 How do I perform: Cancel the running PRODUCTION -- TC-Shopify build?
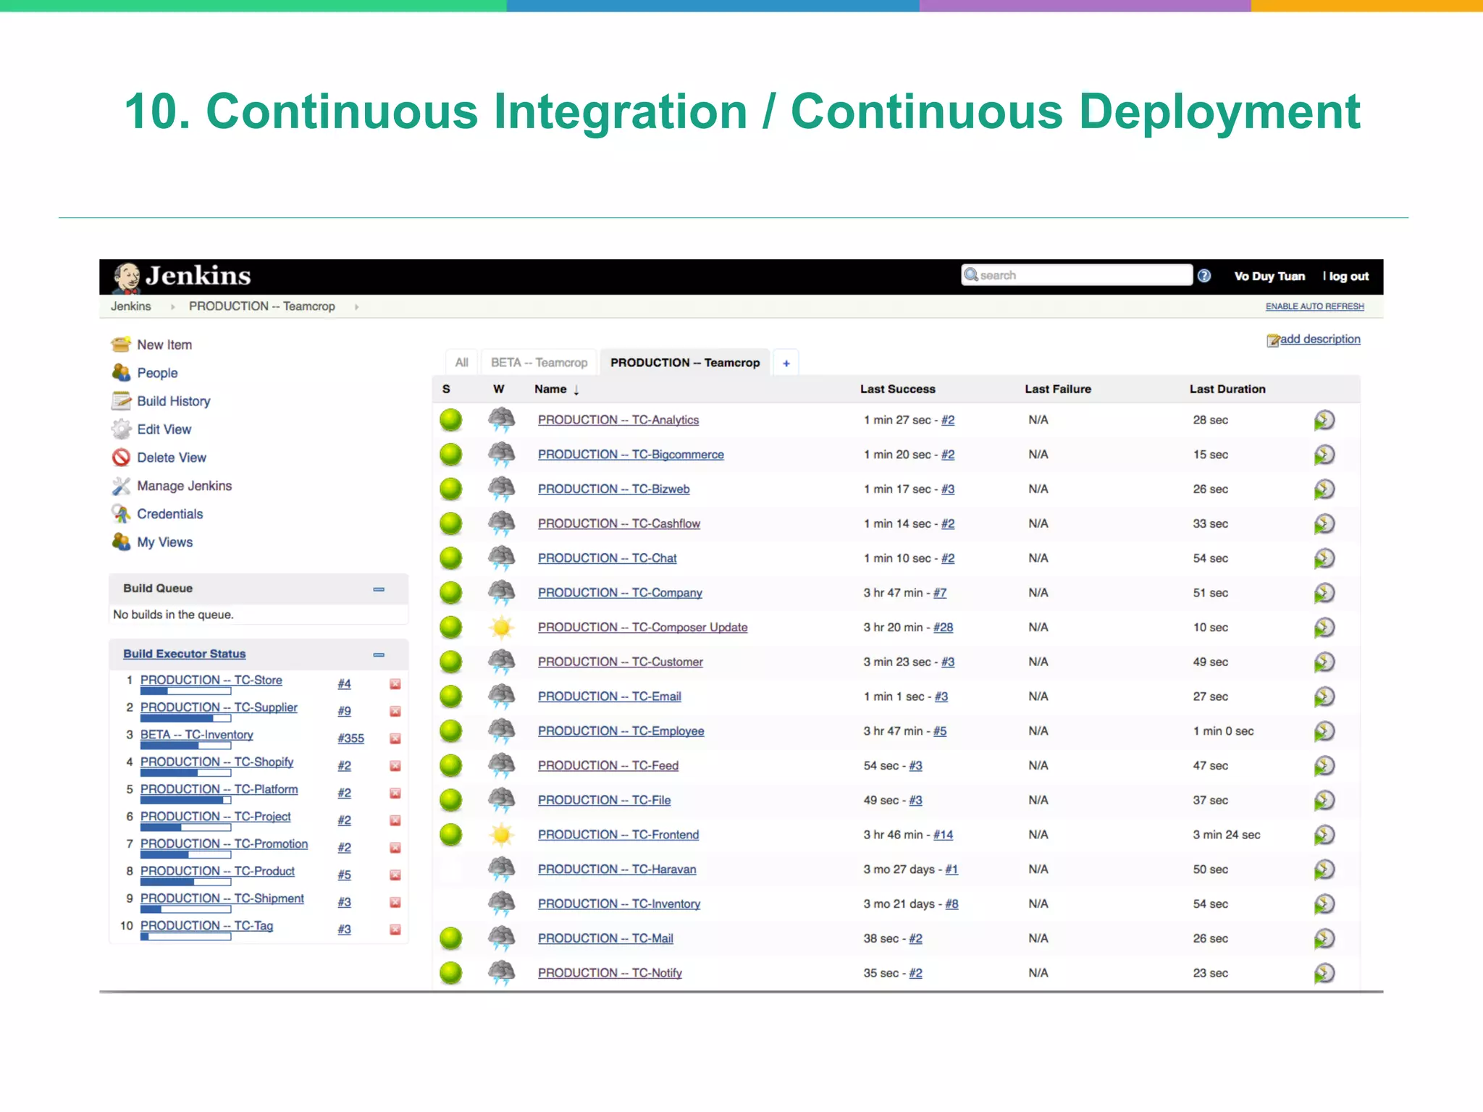click(395, 766)
